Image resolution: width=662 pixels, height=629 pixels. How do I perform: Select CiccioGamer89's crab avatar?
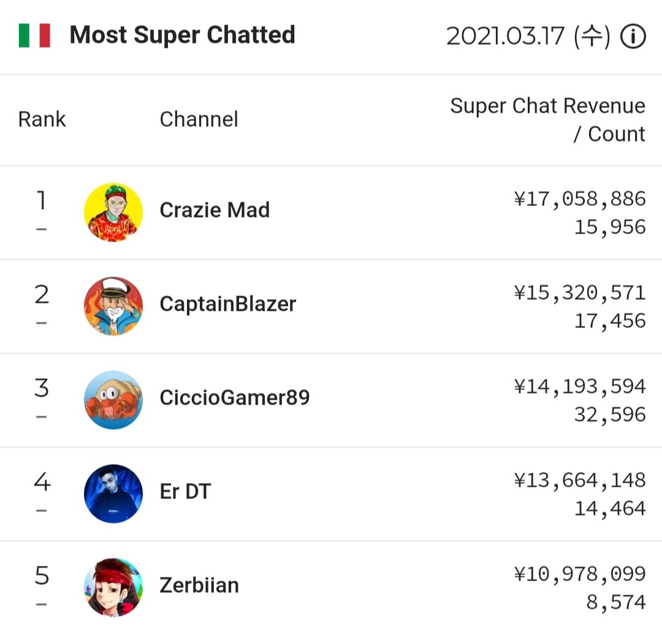point(113,400)
